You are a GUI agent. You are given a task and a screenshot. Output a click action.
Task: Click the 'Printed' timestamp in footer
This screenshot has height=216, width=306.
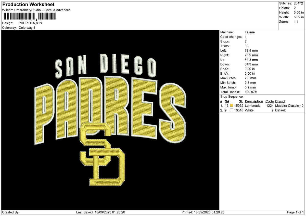click(203, 212)
